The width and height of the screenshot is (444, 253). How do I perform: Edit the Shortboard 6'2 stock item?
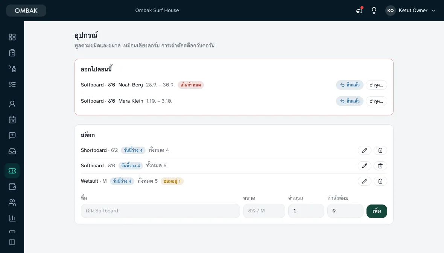[365, 150]
